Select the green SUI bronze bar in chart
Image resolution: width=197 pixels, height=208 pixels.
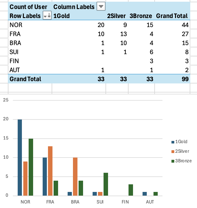click(x=106, y=184)
